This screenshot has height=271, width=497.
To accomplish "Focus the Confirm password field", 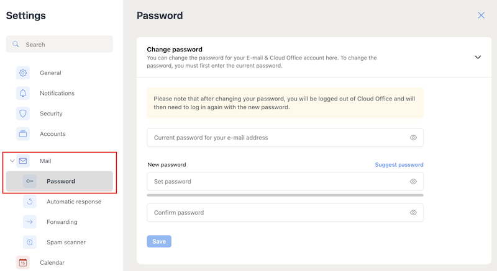I will pyautogui.click(x=285, y=213).
